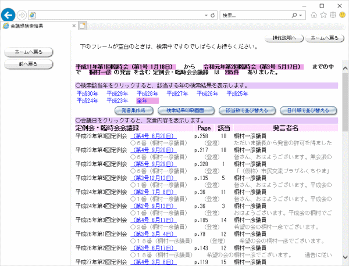This screenshot has height=266, width=349.
Task: Click the 平成11年第1回臨時会 highlighted text
Action: [x=126, y=67]
